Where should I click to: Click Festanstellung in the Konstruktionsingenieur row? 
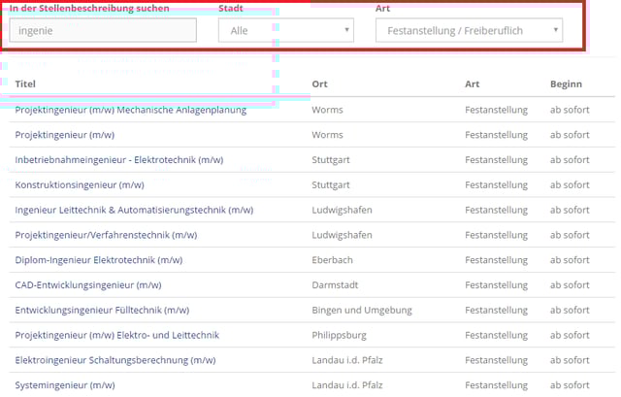[x=496, y=184]
